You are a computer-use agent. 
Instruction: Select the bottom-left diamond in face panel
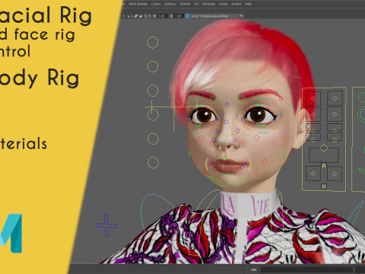tap(313, 174)
